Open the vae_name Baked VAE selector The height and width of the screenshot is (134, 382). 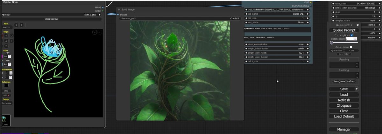pos(277,14)
